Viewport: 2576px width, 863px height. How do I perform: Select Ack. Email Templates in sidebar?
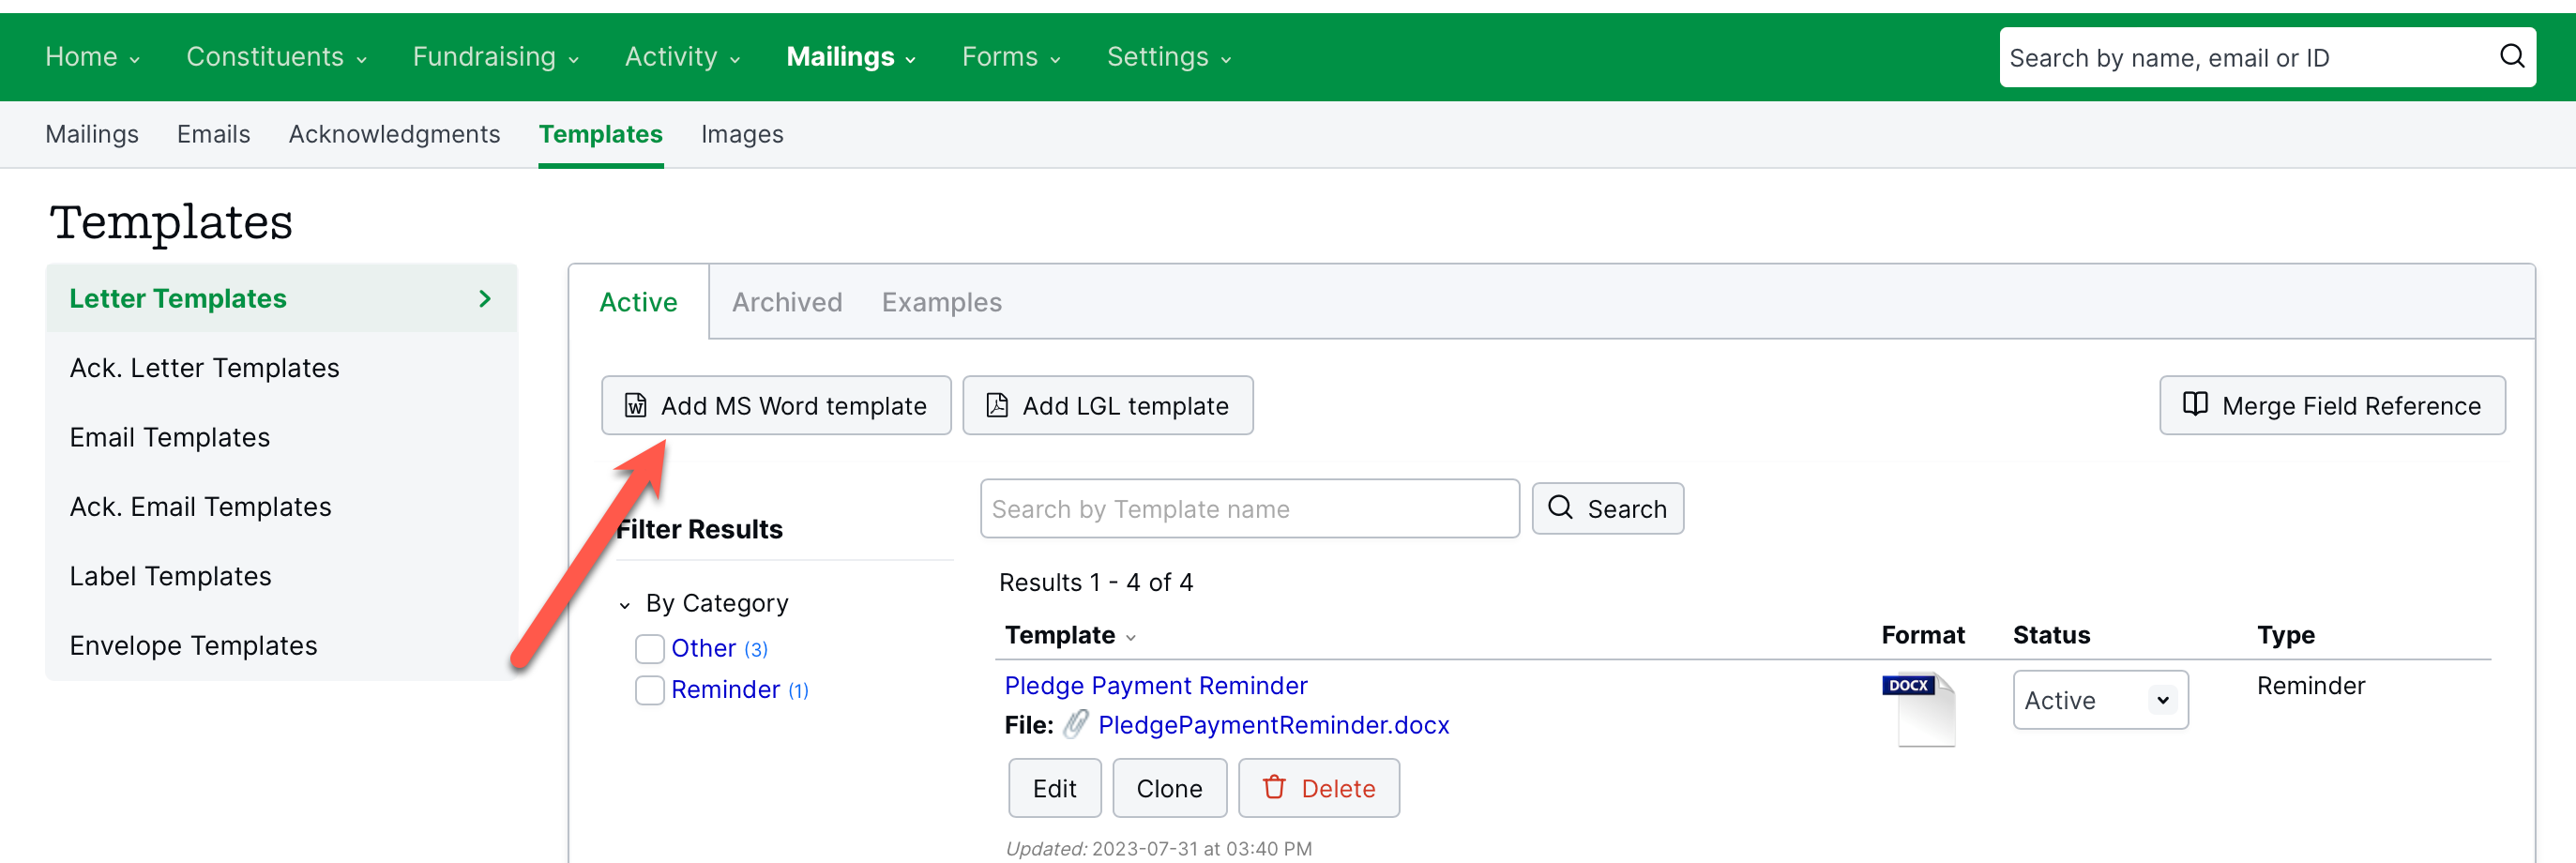(x=282, y=506)
